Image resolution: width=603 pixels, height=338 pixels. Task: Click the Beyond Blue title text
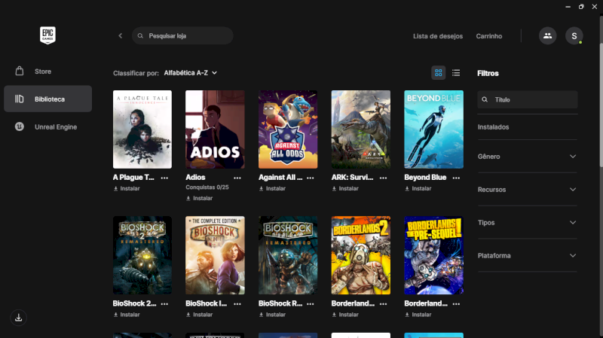[425, 178]
